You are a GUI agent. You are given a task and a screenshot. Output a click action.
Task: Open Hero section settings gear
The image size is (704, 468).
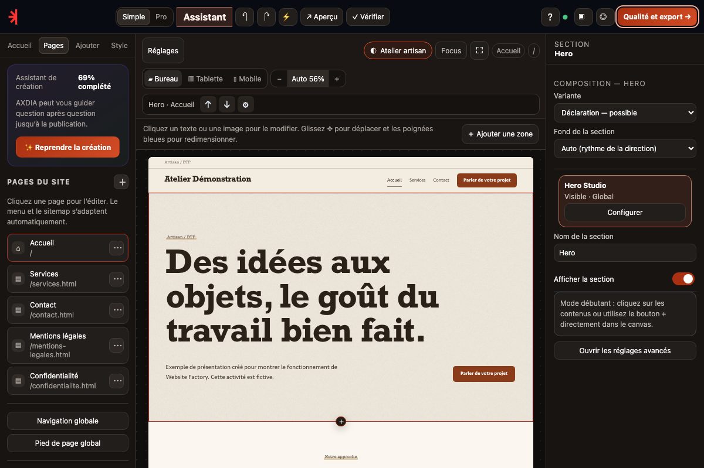[246, 104]
